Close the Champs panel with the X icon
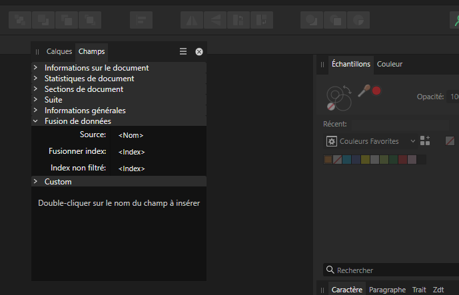The height and width of the screenshot is (295, 459). pos(199,52)
